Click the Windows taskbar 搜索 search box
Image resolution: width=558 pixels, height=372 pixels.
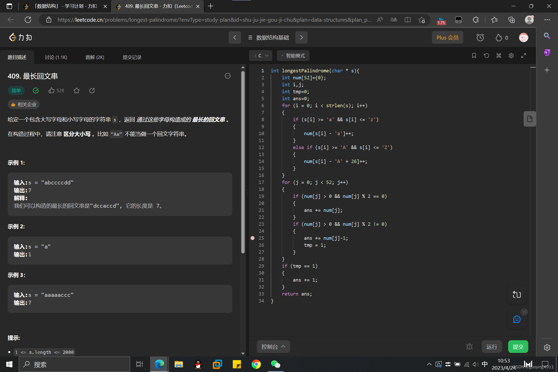pos(75,364)
